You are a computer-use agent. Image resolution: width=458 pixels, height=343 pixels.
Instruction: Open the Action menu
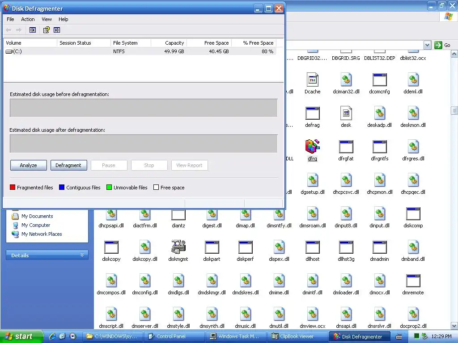click(x=28, y=19)
